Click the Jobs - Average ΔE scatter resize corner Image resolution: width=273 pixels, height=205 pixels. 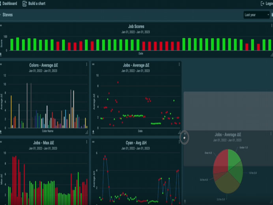click(180, 132)
